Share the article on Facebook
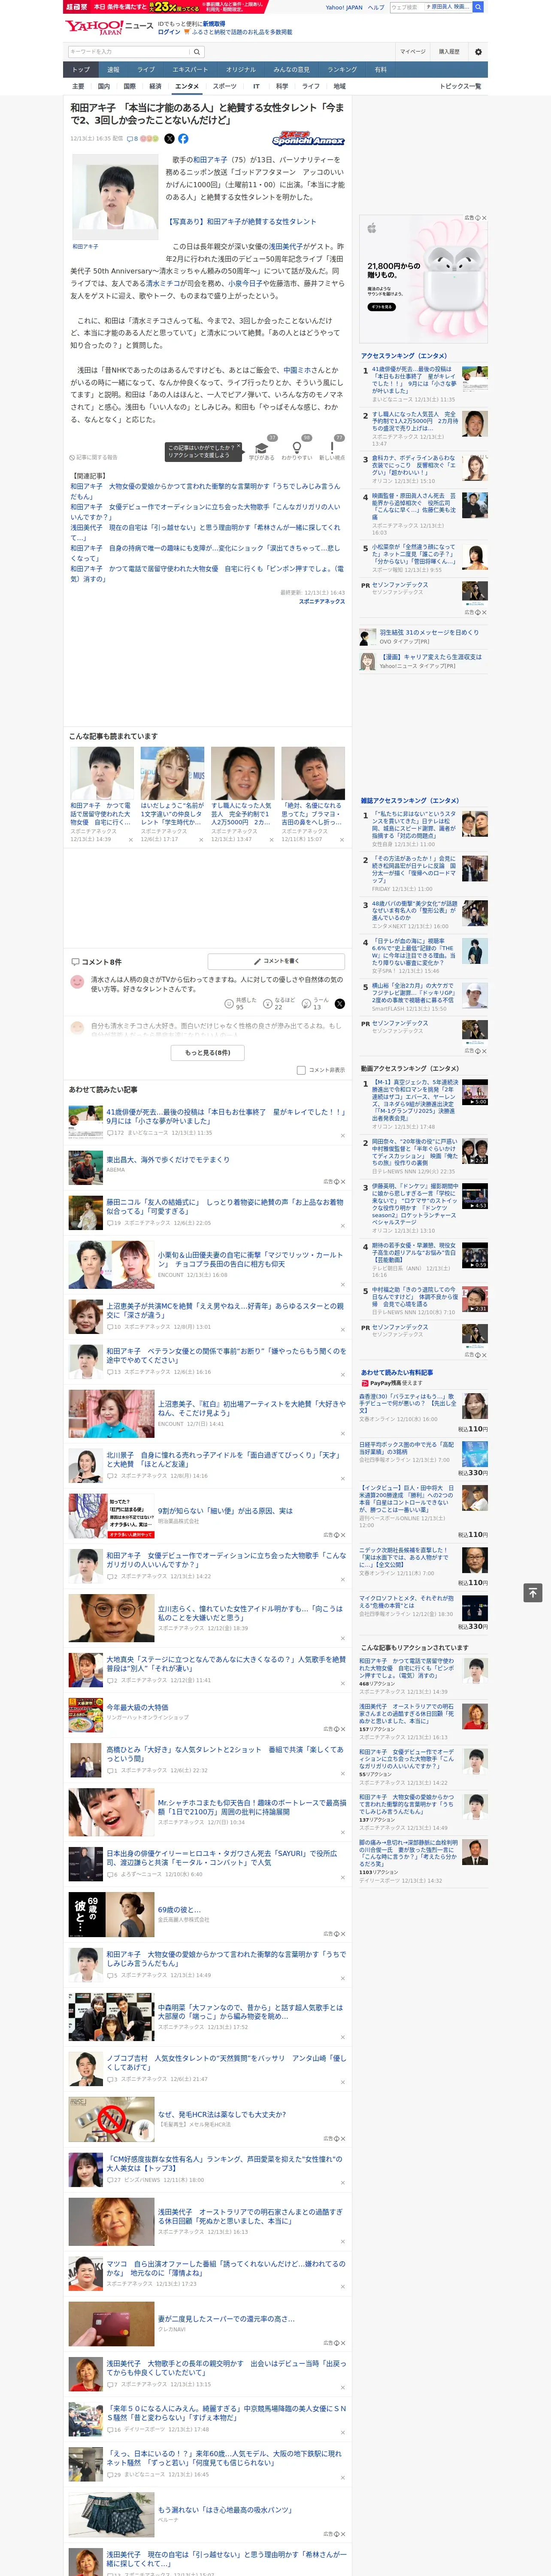The height and width of the screenshot is (2576, 551). (x=183, y=139)
